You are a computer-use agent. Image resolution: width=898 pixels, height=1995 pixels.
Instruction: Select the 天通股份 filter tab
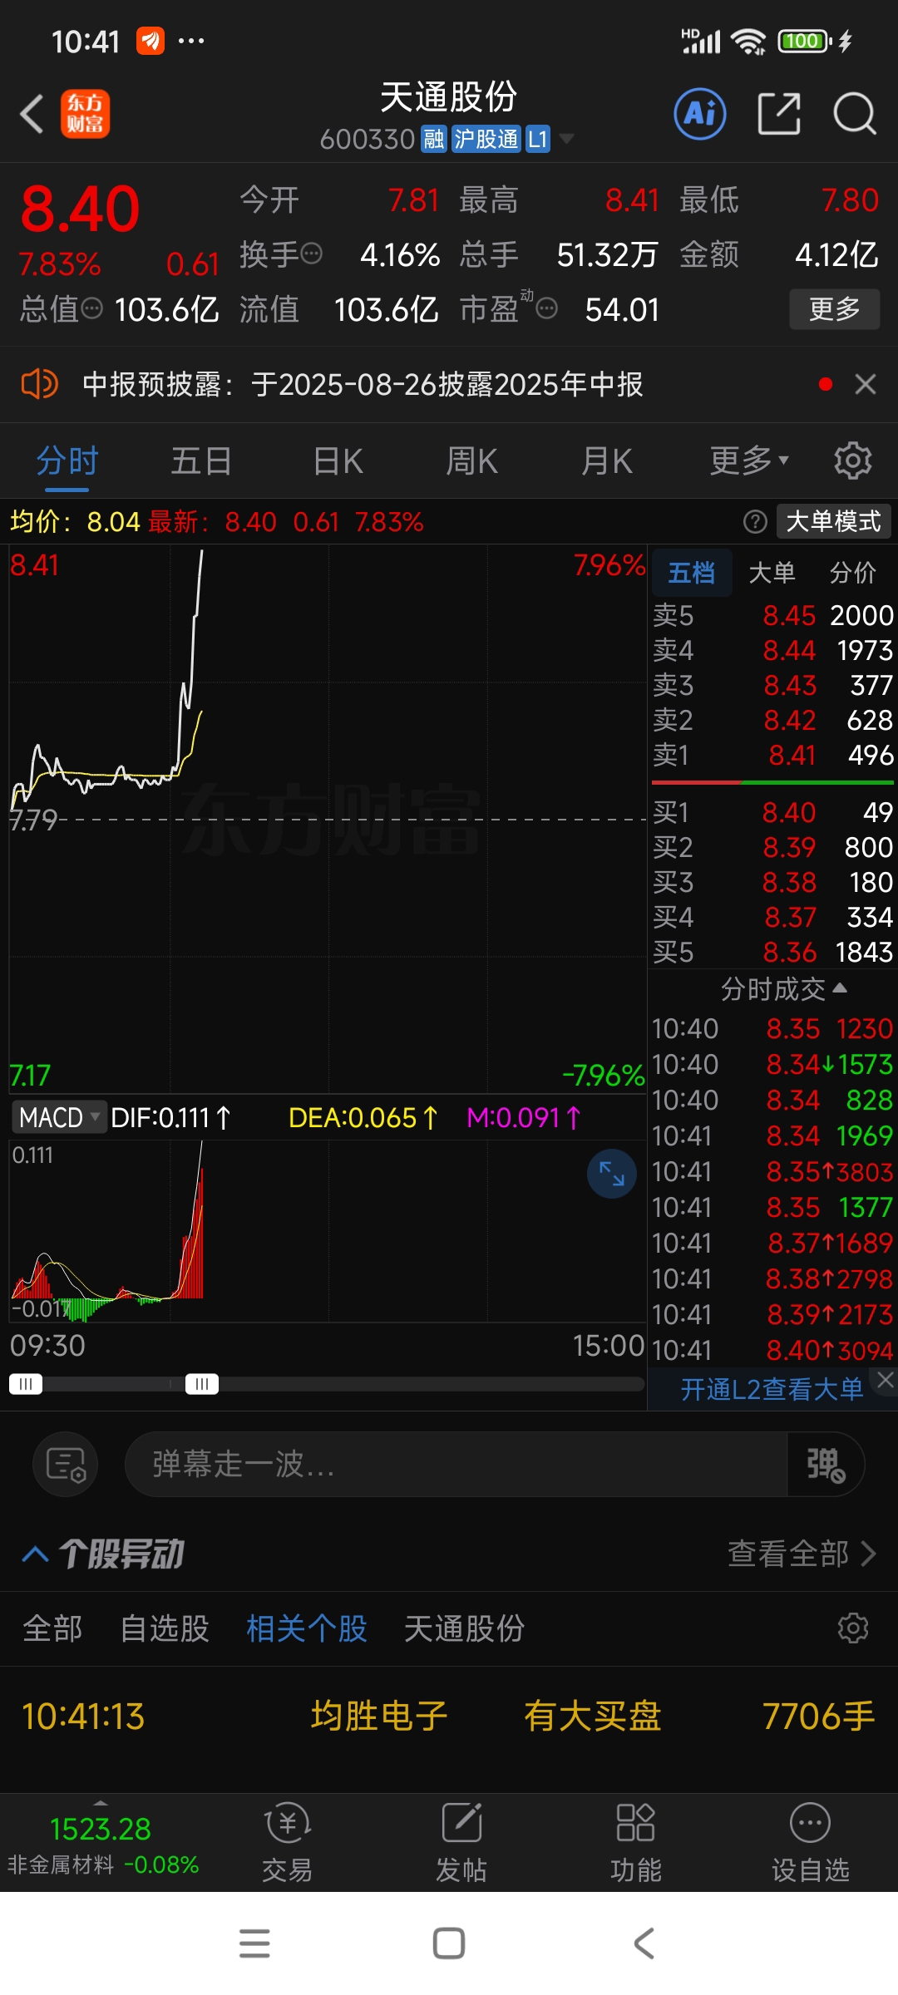point(464,1628)
